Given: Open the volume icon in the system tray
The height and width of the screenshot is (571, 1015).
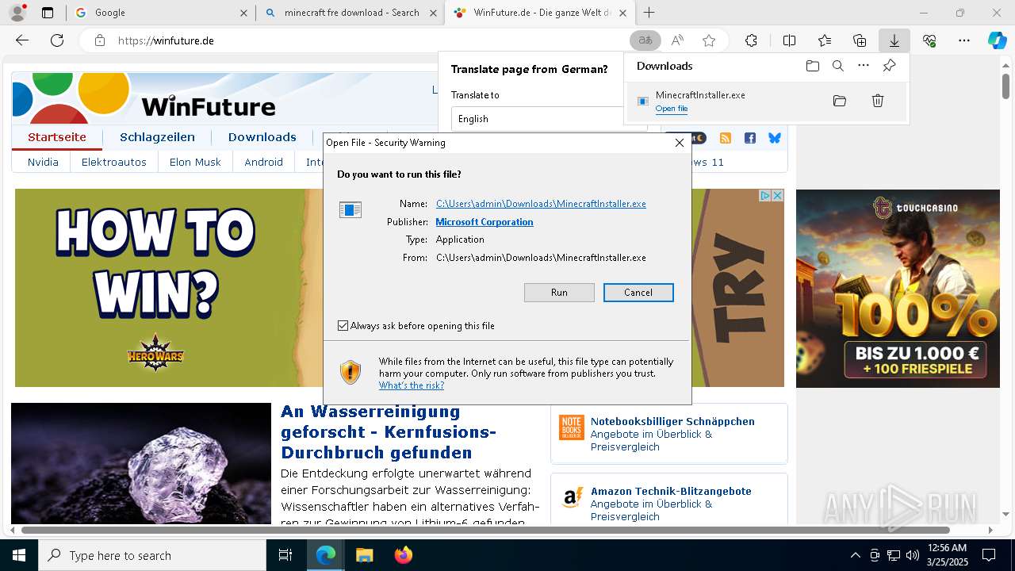Looking at the screenshot, I should [x=912, y=555].
